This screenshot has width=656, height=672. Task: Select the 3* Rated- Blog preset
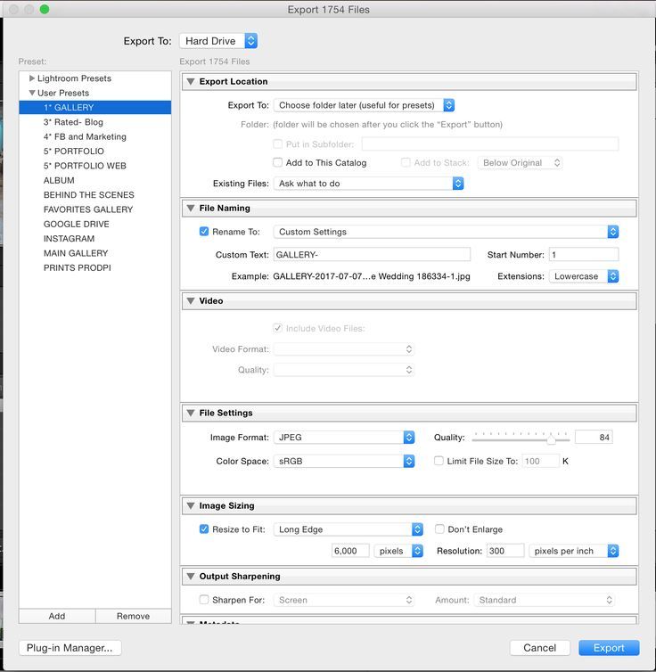[x=95, y=122]
